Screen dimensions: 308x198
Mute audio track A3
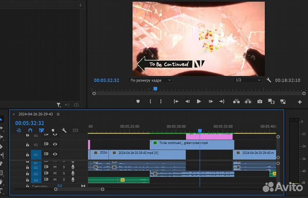coord(55,174)
